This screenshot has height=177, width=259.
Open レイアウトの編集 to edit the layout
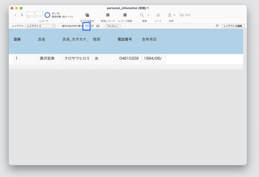click(x=233, y=26)
